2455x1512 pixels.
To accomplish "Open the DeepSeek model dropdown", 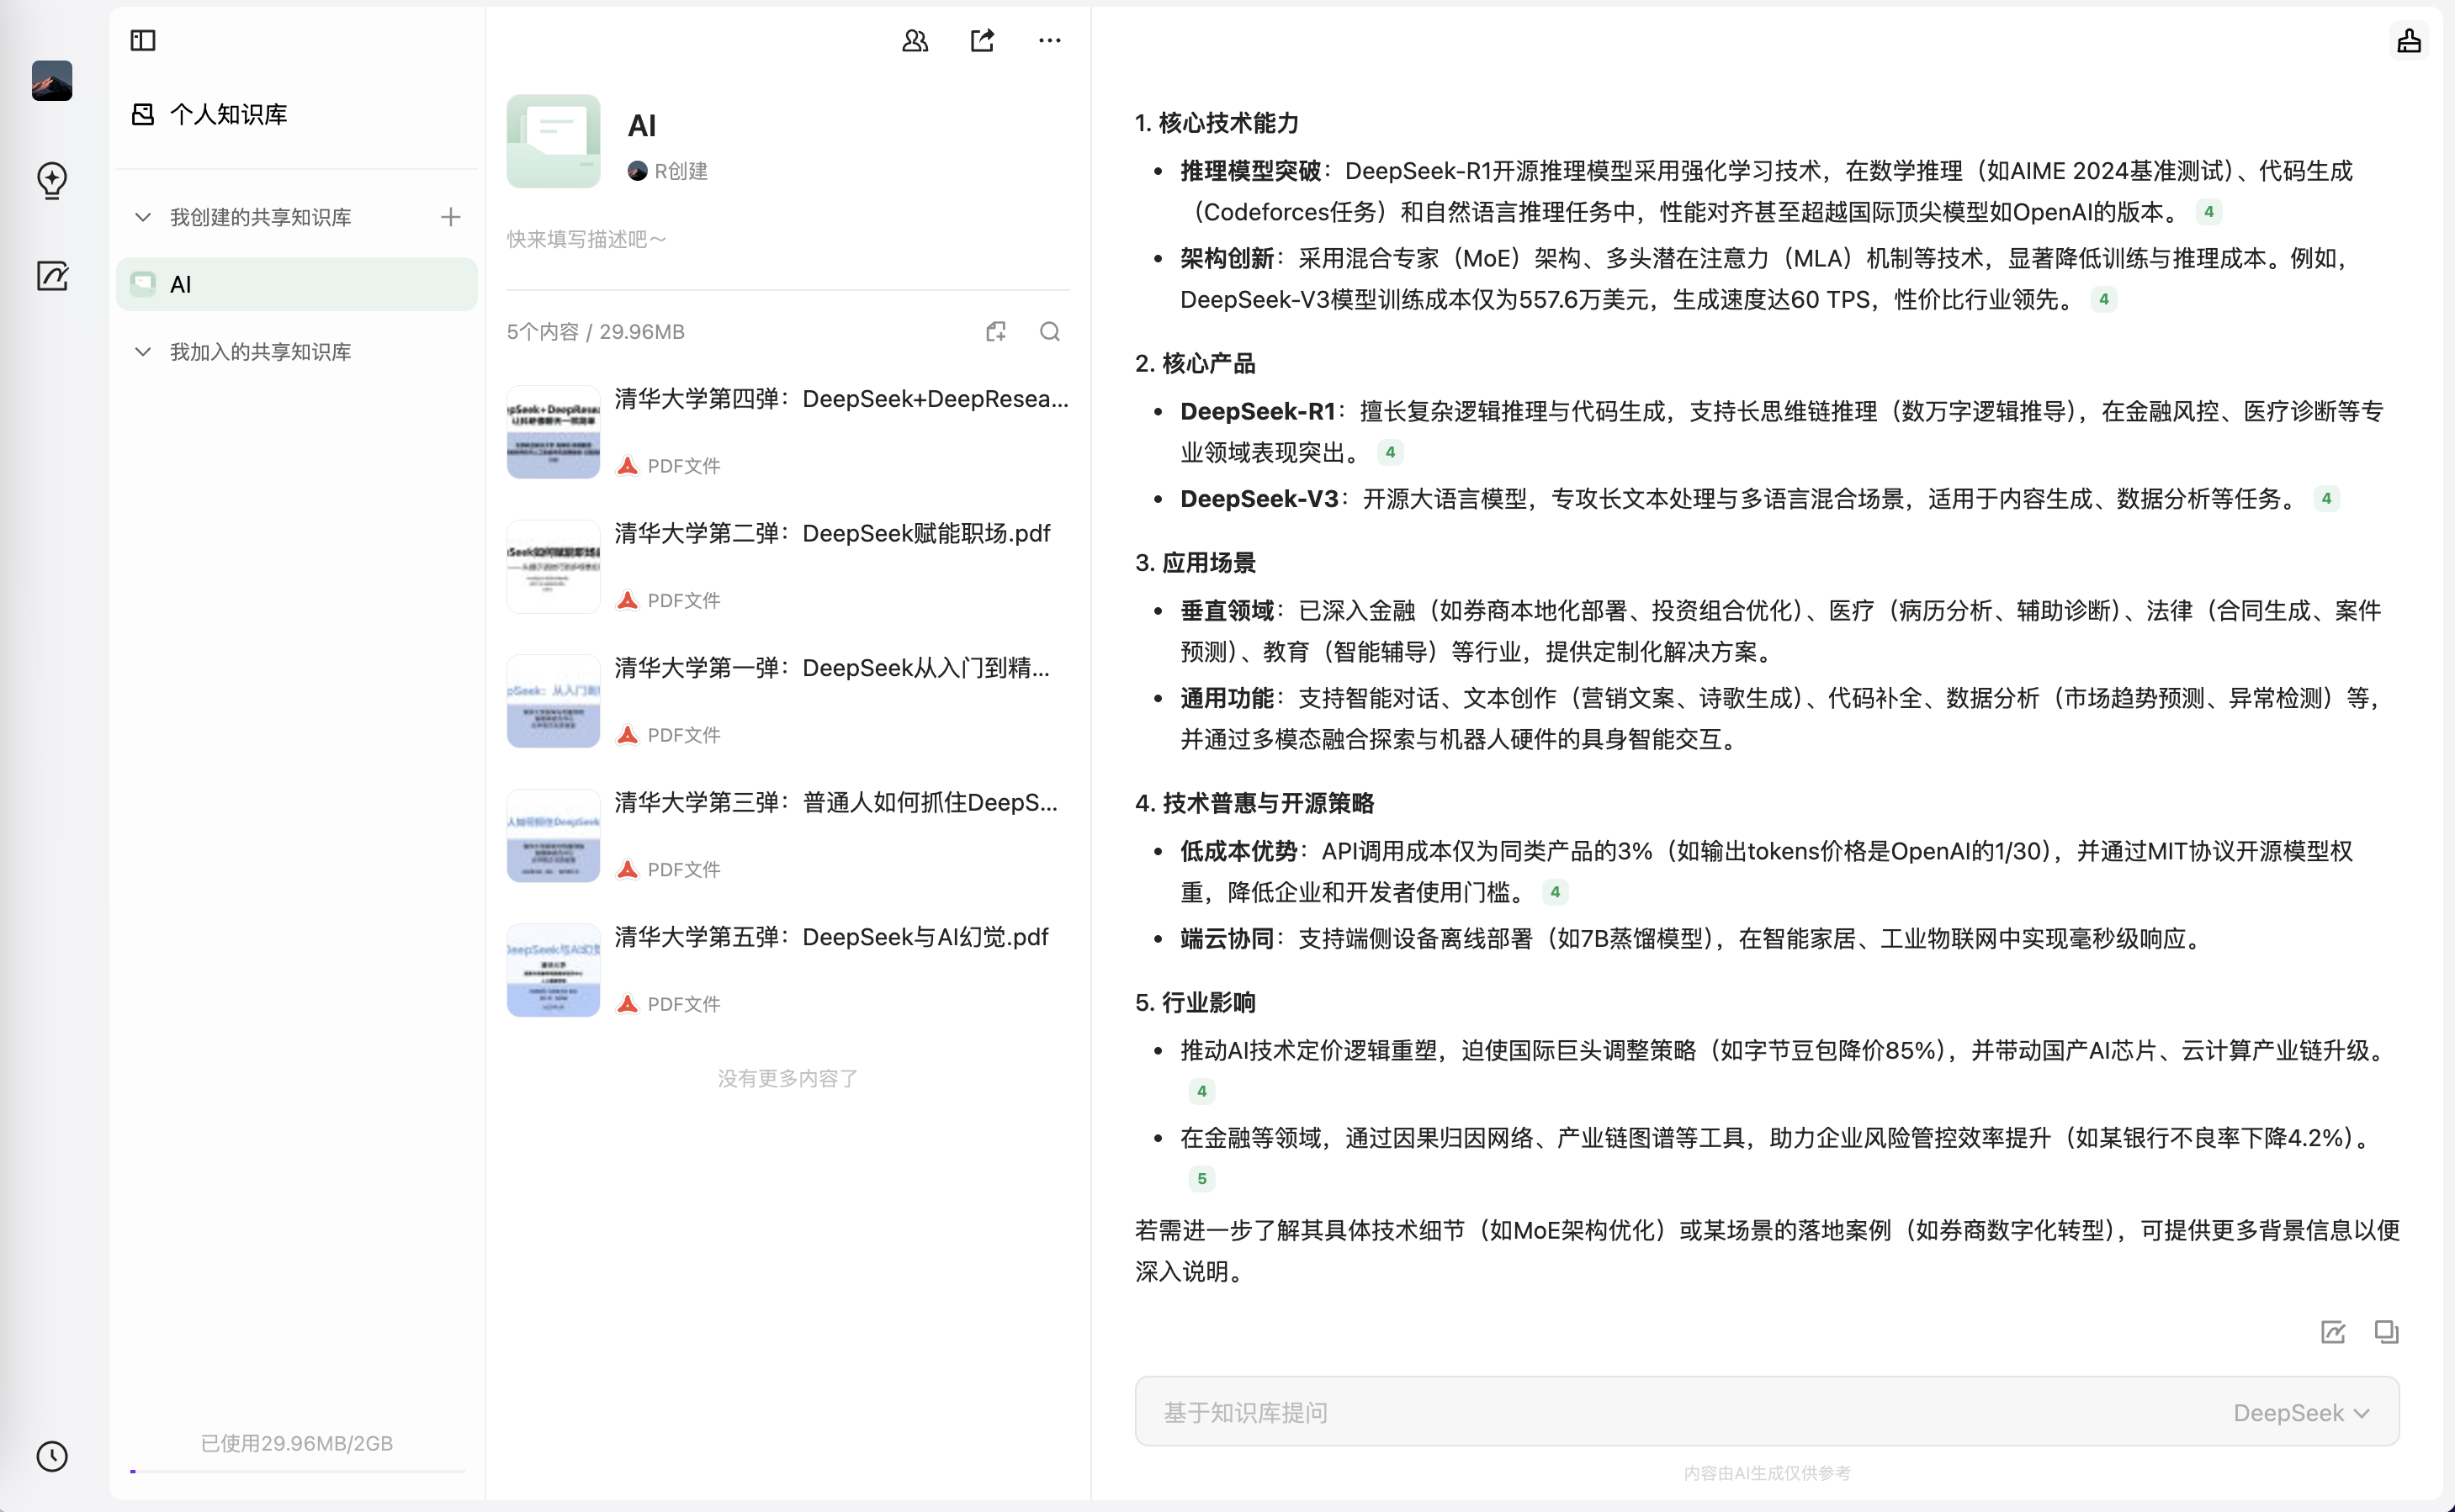I will (2301, 1412).
